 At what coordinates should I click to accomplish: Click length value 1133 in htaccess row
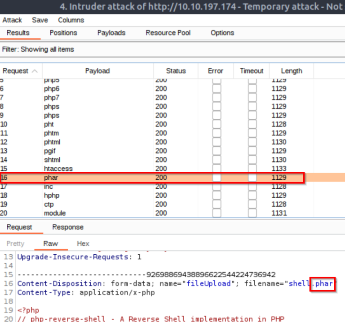[x=279, y=169]
